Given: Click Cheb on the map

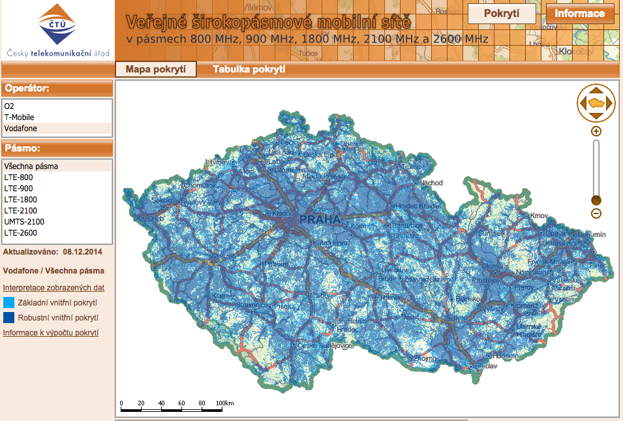Looking at the screenshot, I should tap(155, 219).
